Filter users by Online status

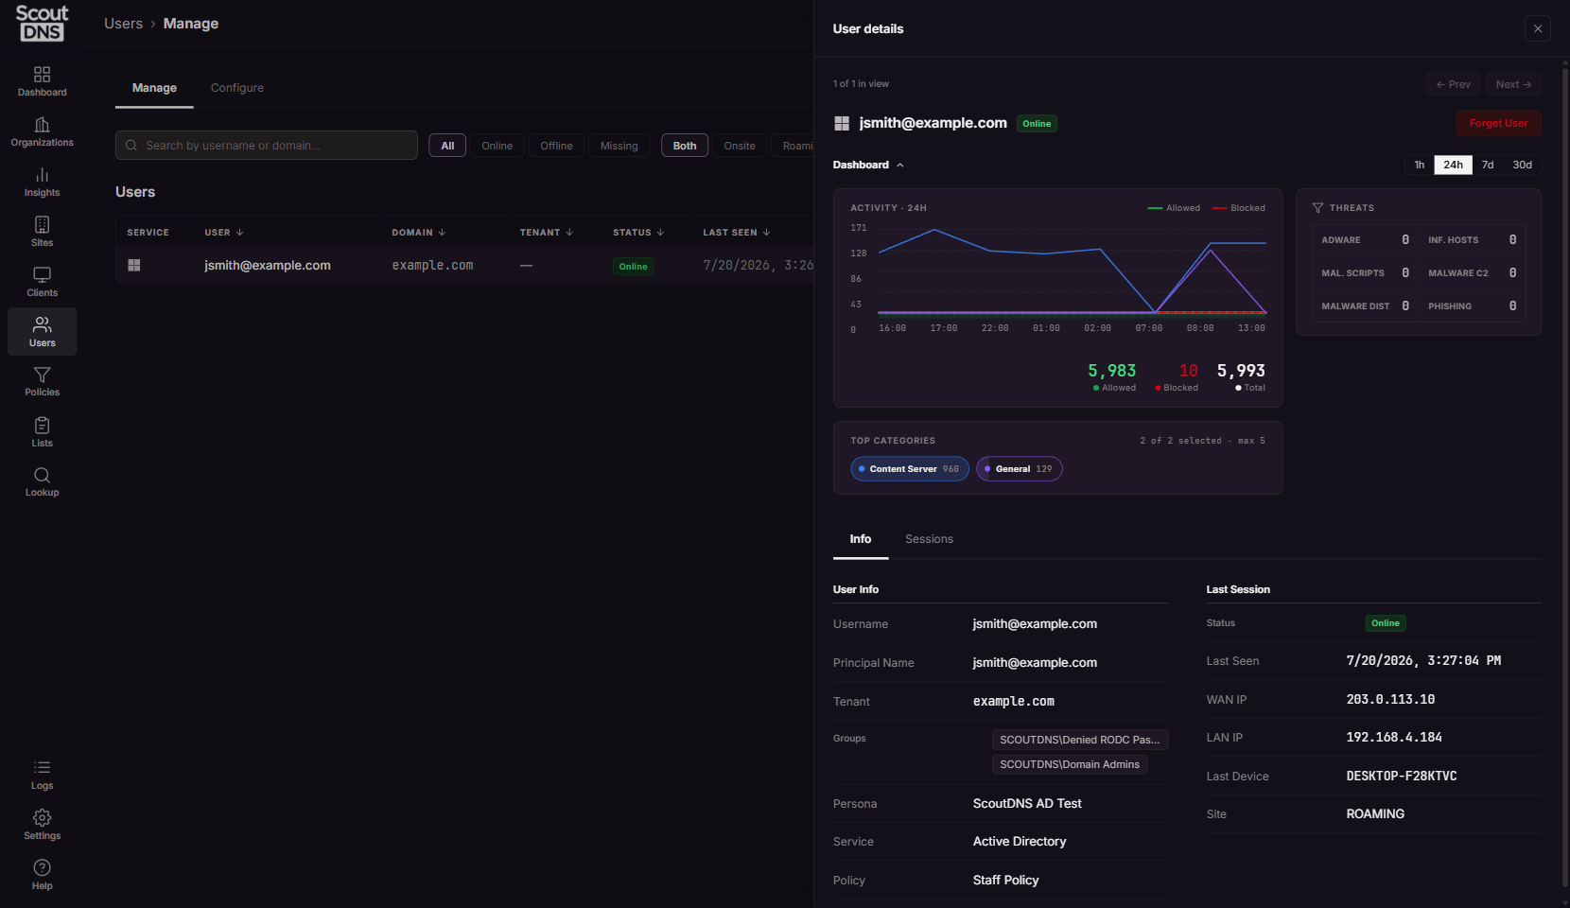497,146
